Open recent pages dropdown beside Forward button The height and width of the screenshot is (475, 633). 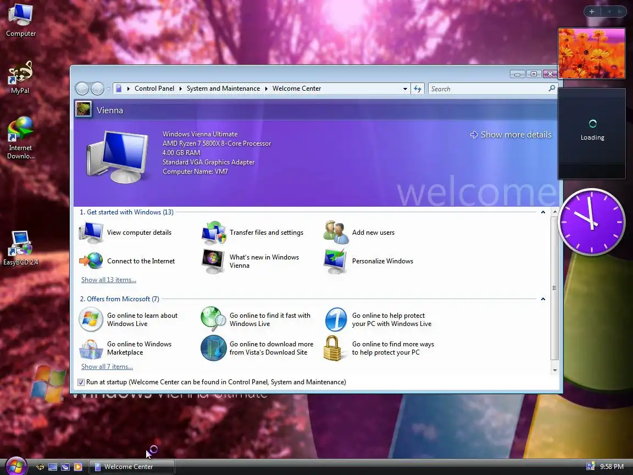pos(108,89)
